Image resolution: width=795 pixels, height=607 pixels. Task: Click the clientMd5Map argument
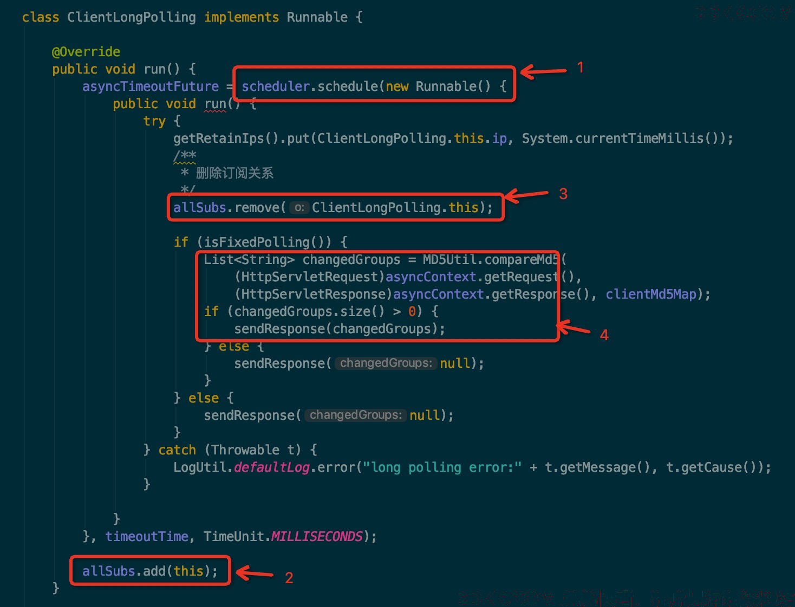(651, 294)
